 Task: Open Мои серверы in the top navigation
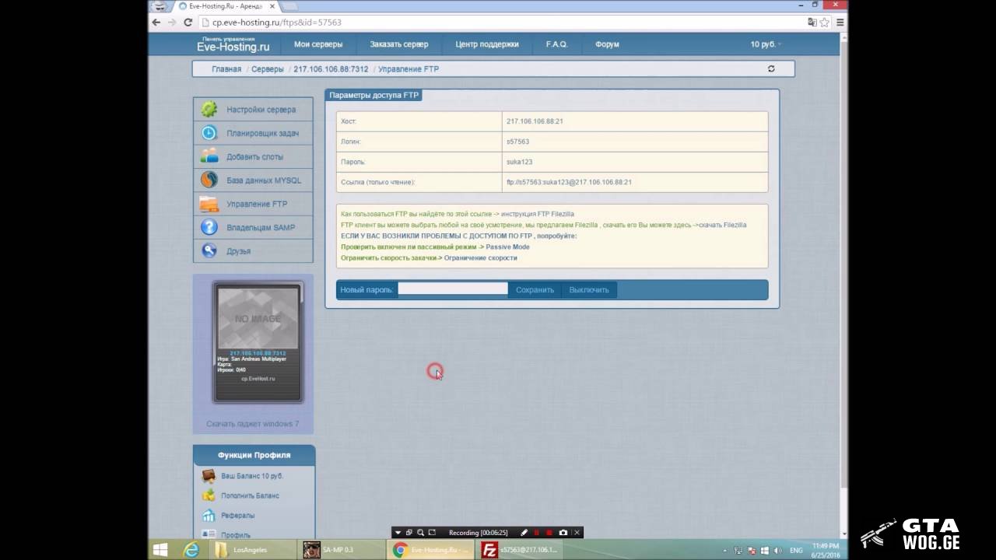coord(317,44)
